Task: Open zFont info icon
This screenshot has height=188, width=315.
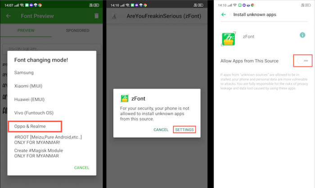Action: point(302,35)
